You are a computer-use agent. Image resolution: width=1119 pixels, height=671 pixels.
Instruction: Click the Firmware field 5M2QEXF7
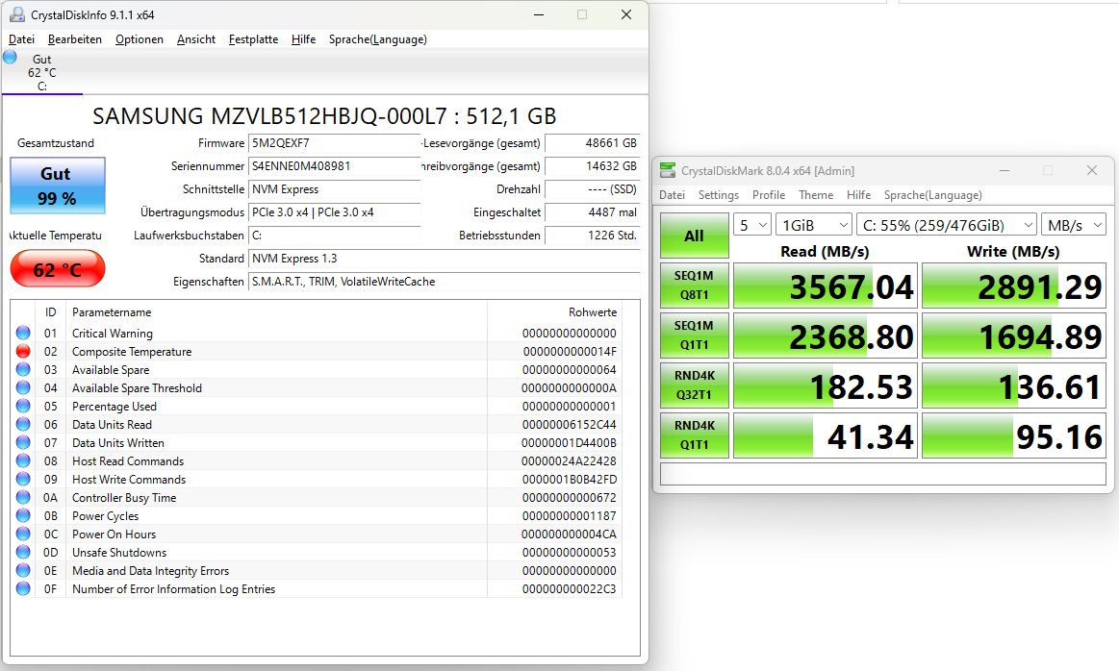tap(334, 143)
